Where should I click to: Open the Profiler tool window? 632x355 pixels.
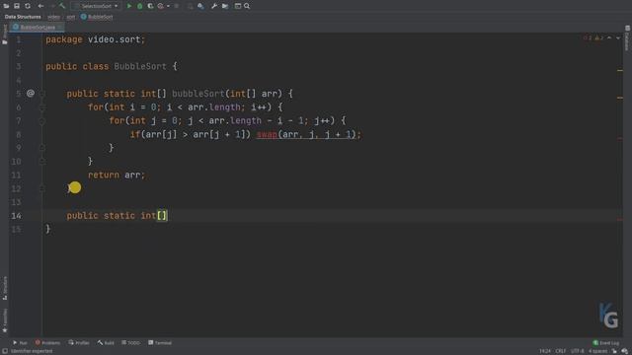pyautogui.click(x=79, y=343)
